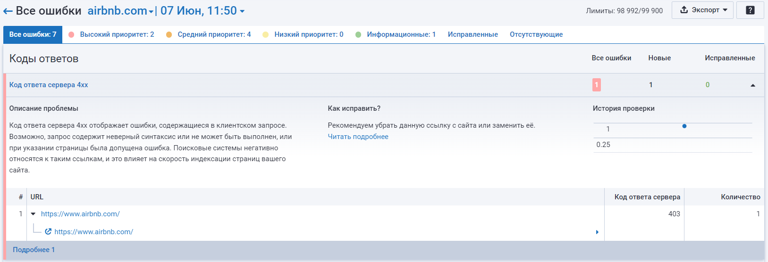The width and height of the screenshot is (768, 262).
Task: Open the Отсутствующие tab
Action: coord(536,34)
